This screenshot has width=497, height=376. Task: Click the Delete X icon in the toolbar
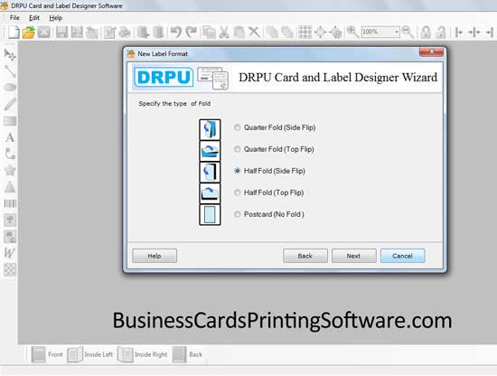[x=254, y=32]
